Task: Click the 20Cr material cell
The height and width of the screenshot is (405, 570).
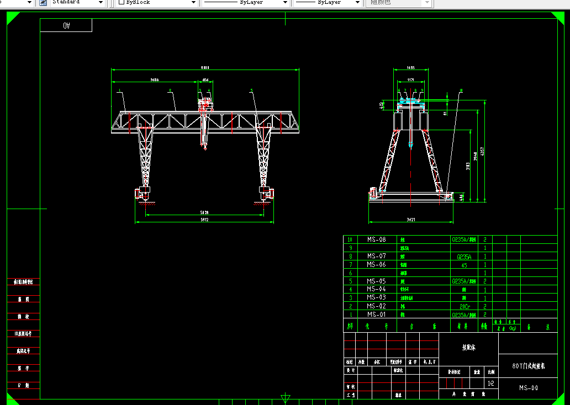Action: click(x=465, y=307)
